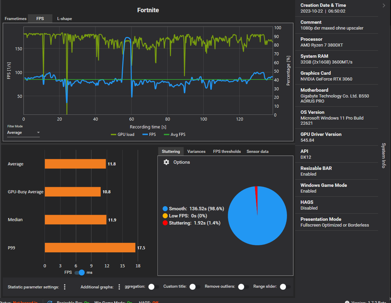The height and width of the screenshot is (303, 391).
Task: Enable the Custom title switch
Action: pyautogui.click(x=194, y=287)
